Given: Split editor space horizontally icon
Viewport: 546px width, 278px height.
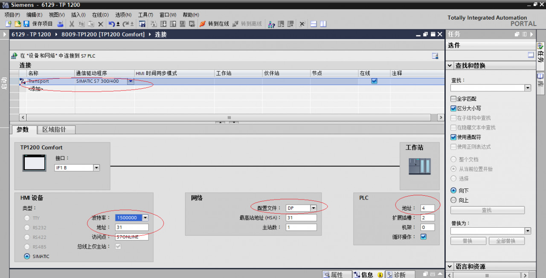Looking at the screenshot, I should 314,24.
